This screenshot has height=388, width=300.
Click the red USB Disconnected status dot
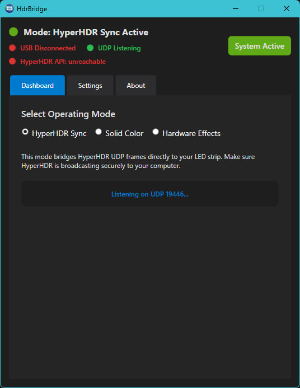click(x=12, y=48)
